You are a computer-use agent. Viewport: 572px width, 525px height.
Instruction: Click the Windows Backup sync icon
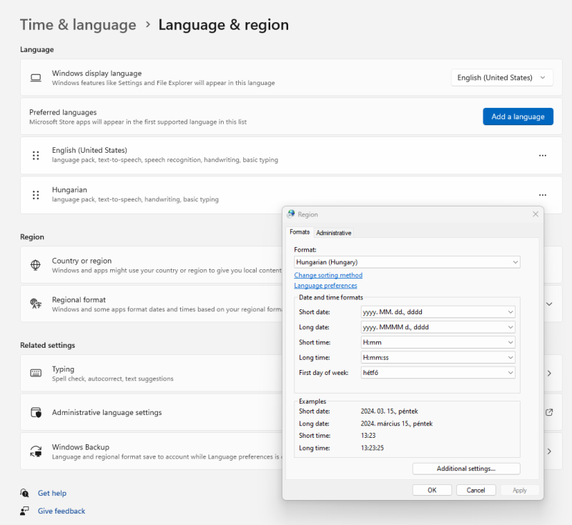pyautogui.click(x=36, y=451)
